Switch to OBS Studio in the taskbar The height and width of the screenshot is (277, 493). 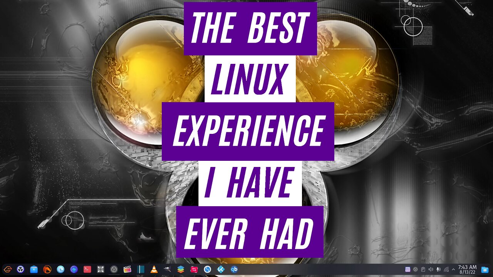point(114,269)
